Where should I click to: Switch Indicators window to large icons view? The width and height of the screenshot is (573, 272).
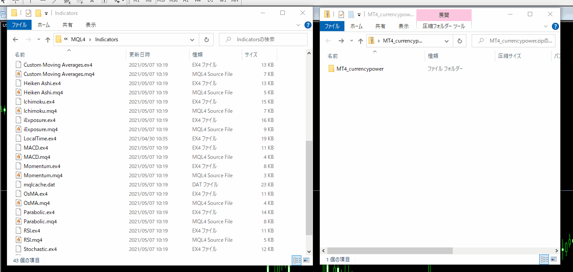pyautogui.click(x=306, y=260)
